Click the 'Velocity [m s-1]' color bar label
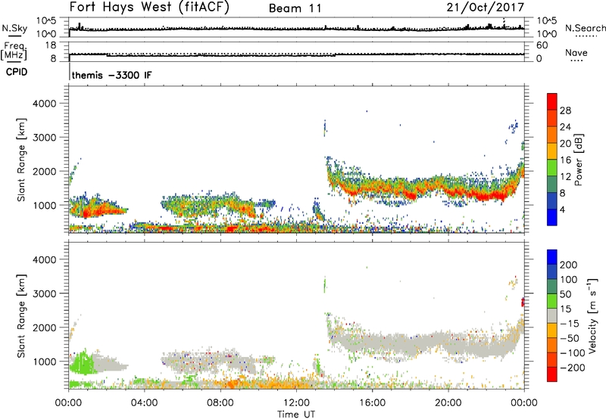The height and width of the screenshot is (419, 606). coord(592,315)
